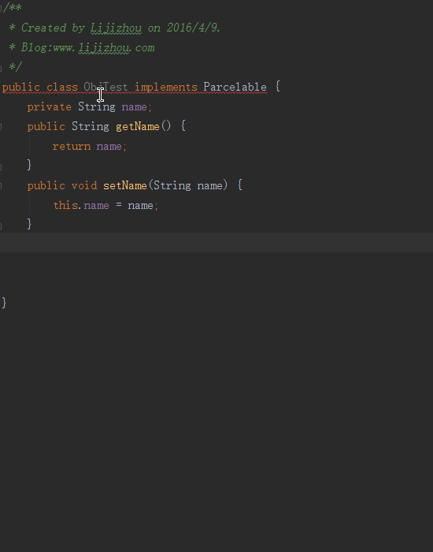Click the name field after this.
Screen dimensions: 433x552
(x=96, y=205)
